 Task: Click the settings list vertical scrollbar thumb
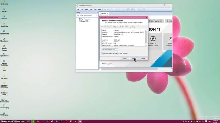click(x=146, y=37)
